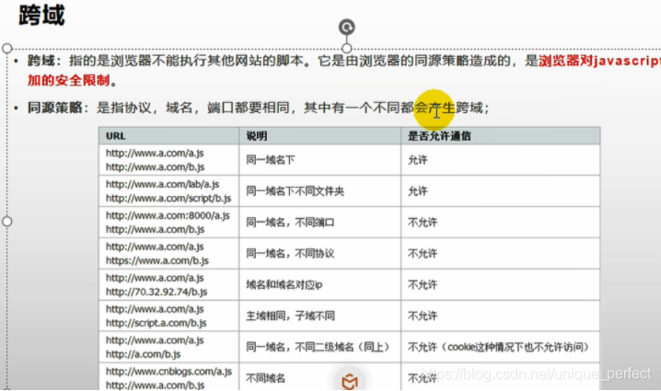661x391 pixels.
Task: Click the http://www.a.com/script/b.js URL
Action: (168, 198)
